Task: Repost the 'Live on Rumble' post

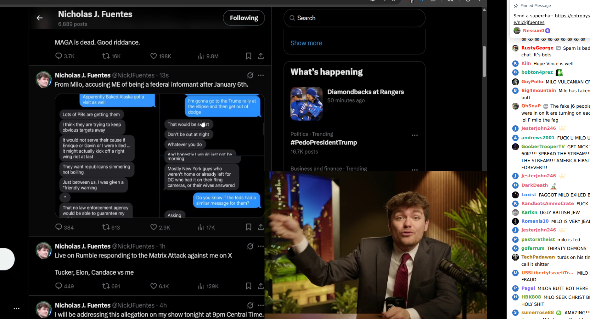Action: [x=106, y=286]
